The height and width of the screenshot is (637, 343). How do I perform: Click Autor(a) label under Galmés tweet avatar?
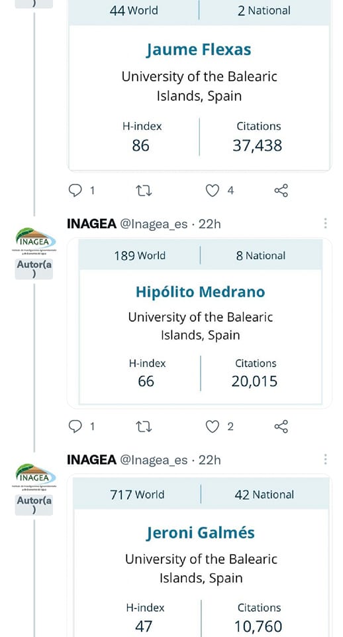coord(34,505)
